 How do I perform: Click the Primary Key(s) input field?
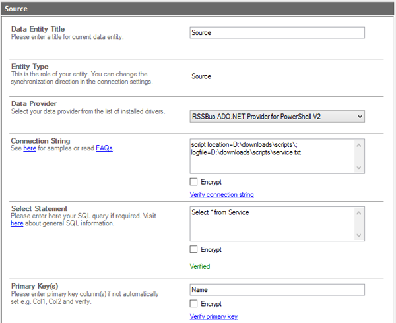click(277, 290)
